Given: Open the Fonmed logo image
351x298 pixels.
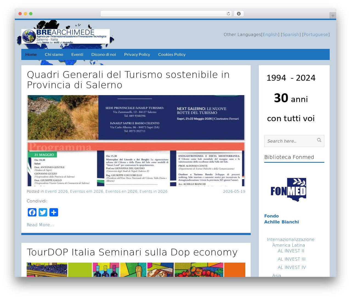Looking at the screenshot, I should pyautogui.click(x=288, y=190).
